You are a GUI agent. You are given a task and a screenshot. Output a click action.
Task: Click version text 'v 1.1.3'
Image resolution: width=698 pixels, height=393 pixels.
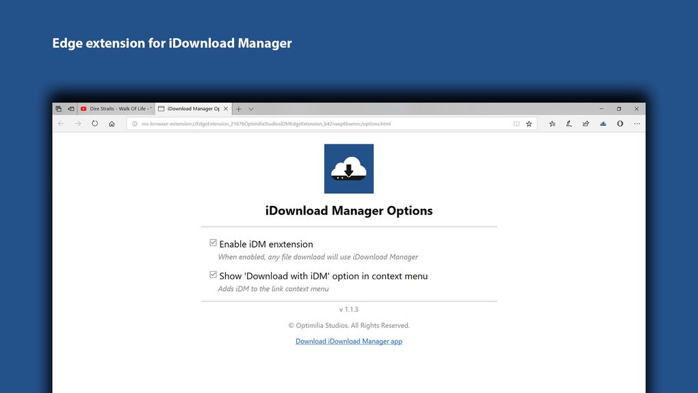point(349,309)
